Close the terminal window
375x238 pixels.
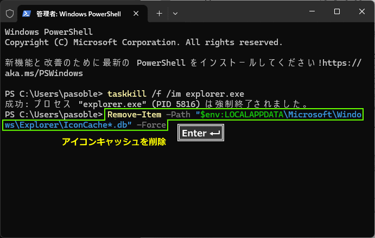[362, 11]
